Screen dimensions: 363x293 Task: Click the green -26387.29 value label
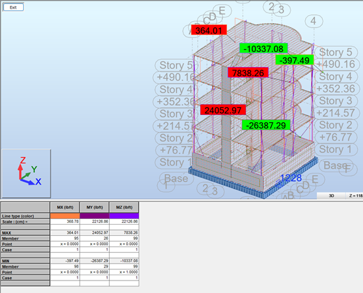click(x=266, y=125)
